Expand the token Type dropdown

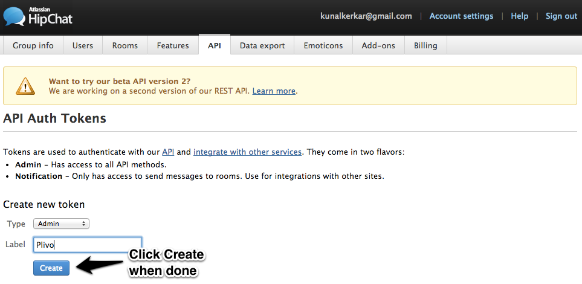(x=61, y=224)
